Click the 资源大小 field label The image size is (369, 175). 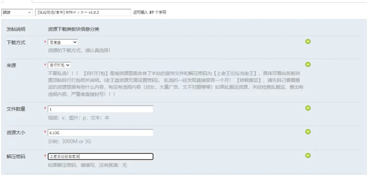[16, 133]
